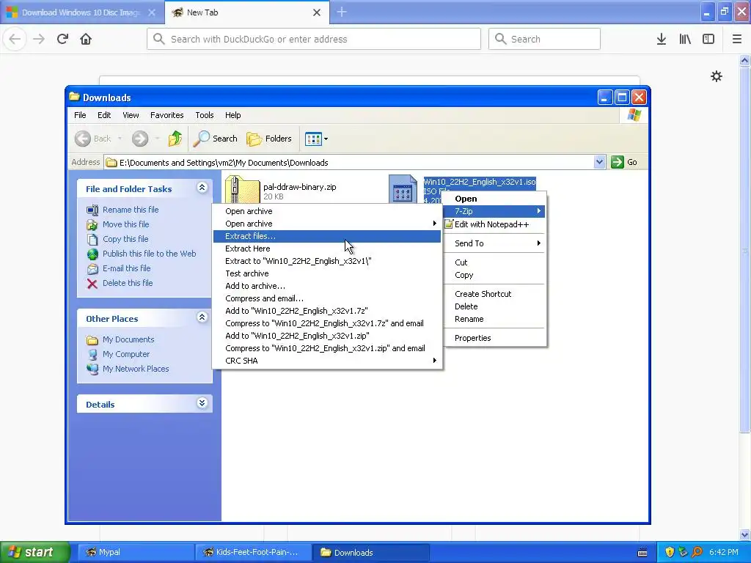The width and height of the screenshot is (751, 563).
Task: Open the Help menu in Explorer
Action: pos(232,115)
